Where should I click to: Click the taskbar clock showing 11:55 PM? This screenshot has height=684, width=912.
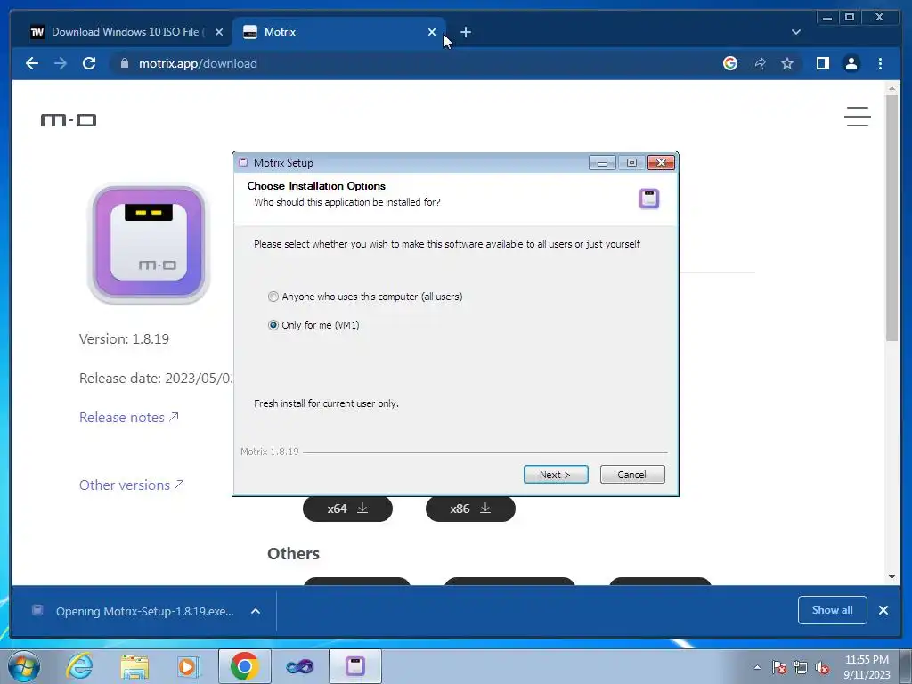[867, 667]
